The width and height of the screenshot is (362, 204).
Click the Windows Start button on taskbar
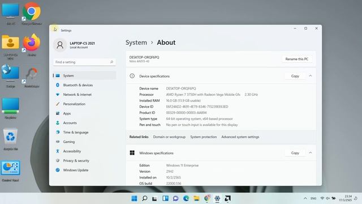134,198
